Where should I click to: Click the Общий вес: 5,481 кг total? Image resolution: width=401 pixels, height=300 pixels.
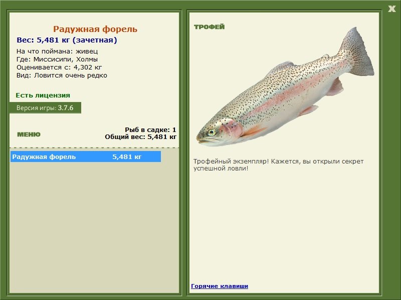point(140,137)
